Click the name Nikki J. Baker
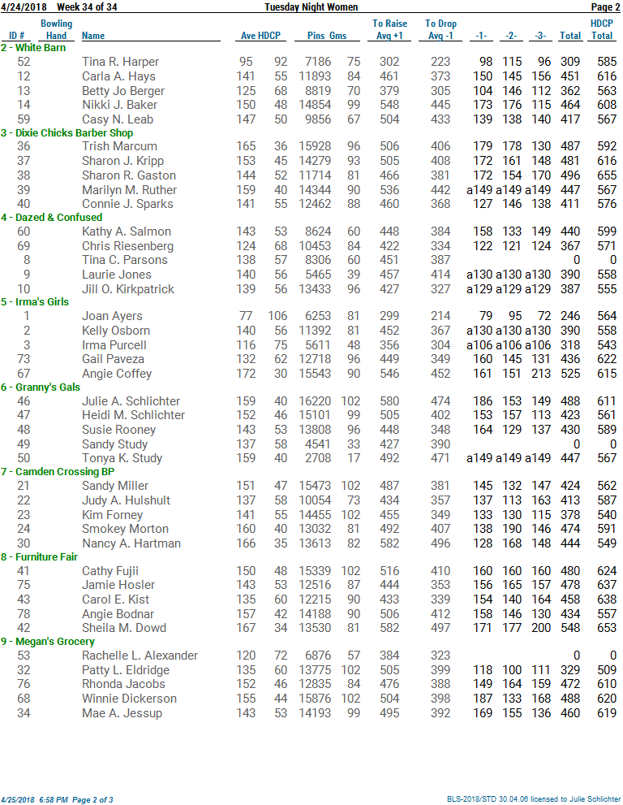Image resolution: width=623 pixels, height=805 pixels. (x=119, y=105)
